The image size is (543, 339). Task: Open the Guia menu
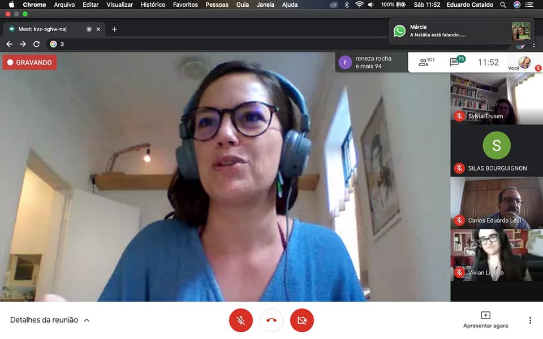pyautogui.click(x=243, y=5)
